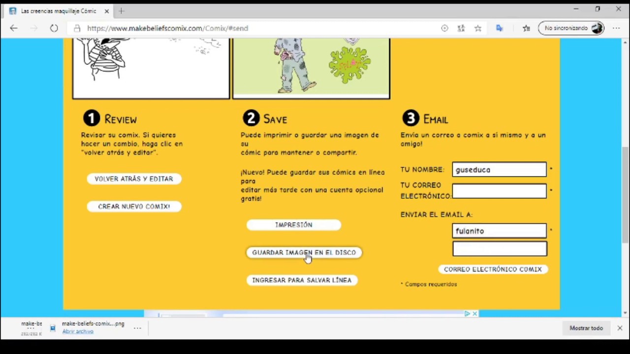Close the bottom ad banner with the X
Image resolution: width=630 pixels, height=354 pixels.
pos(474,314)
